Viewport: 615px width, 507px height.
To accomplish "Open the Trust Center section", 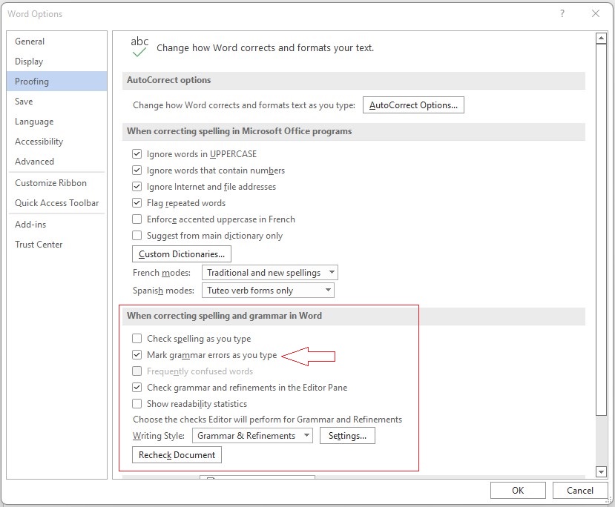I will pyautogui.click(x=39, y=245).
